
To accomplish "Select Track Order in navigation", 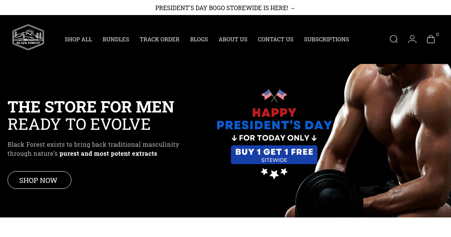I will point(160,39).
